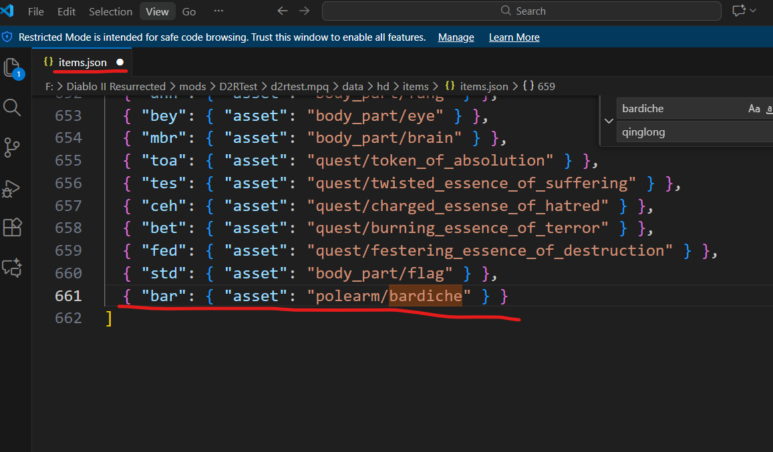773x452 pixels.
Task: Expand the overflow menu with three dots
Action: pyautogui.click(x=218, y=11)
